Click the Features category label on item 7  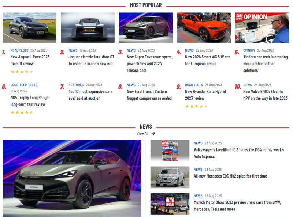click(76, 85)
